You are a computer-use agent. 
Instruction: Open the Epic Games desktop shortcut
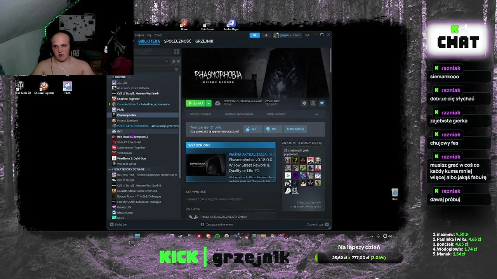click(x=208, y=24)
